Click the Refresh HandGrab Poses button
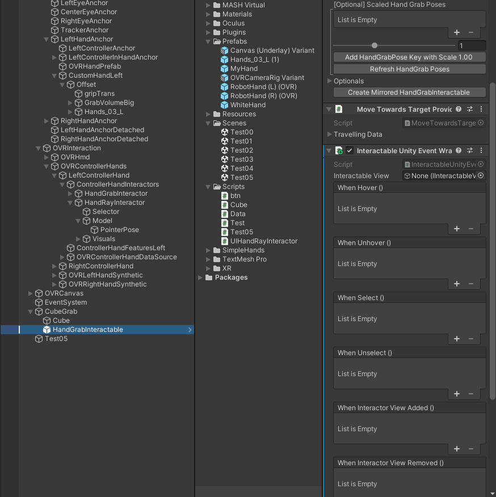 [x=409, y=69]
